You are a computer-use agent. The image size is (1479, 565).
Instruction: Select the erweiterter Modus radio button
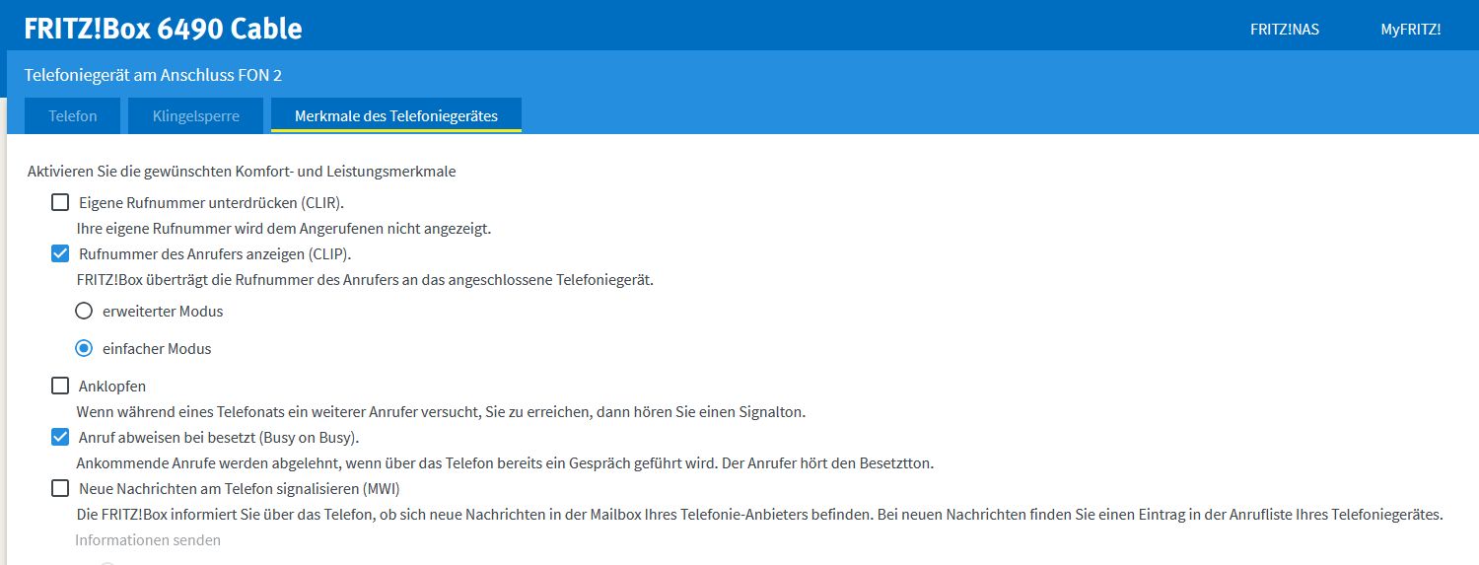pyautogui.click(x=85, y=311)
